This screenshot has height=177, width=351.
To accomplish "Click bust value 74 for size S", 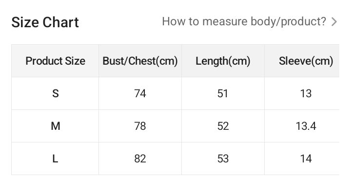I will click(x=140, y=93).
